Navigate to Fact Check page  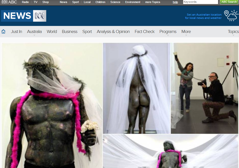(x=145, y=31)
